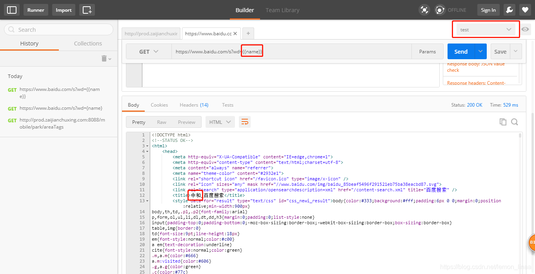Collapse the head tag on line 4
Viewport: 535px width, 274px height.
point(147,151)
